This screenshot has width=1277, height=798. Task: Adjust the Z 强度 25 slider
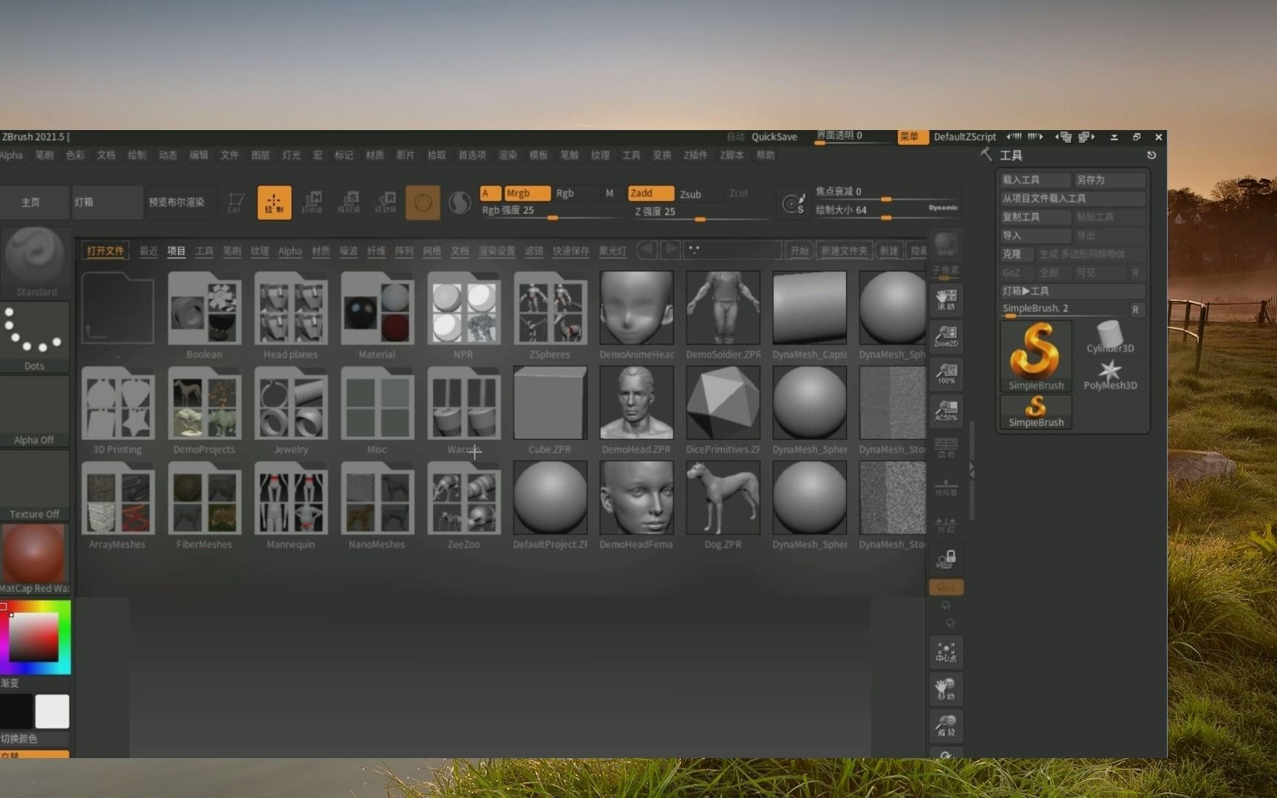tap(701, 212)
